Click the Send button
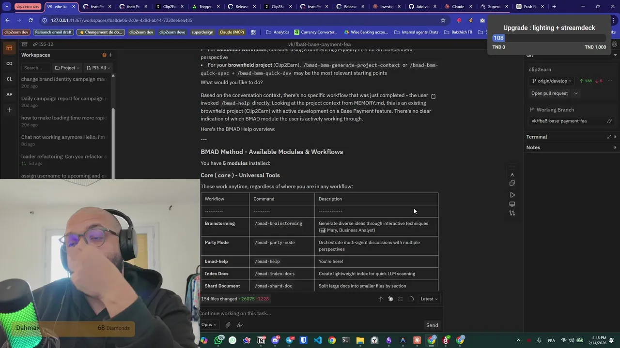Viewport: 620px width, 348px height. 432,325
